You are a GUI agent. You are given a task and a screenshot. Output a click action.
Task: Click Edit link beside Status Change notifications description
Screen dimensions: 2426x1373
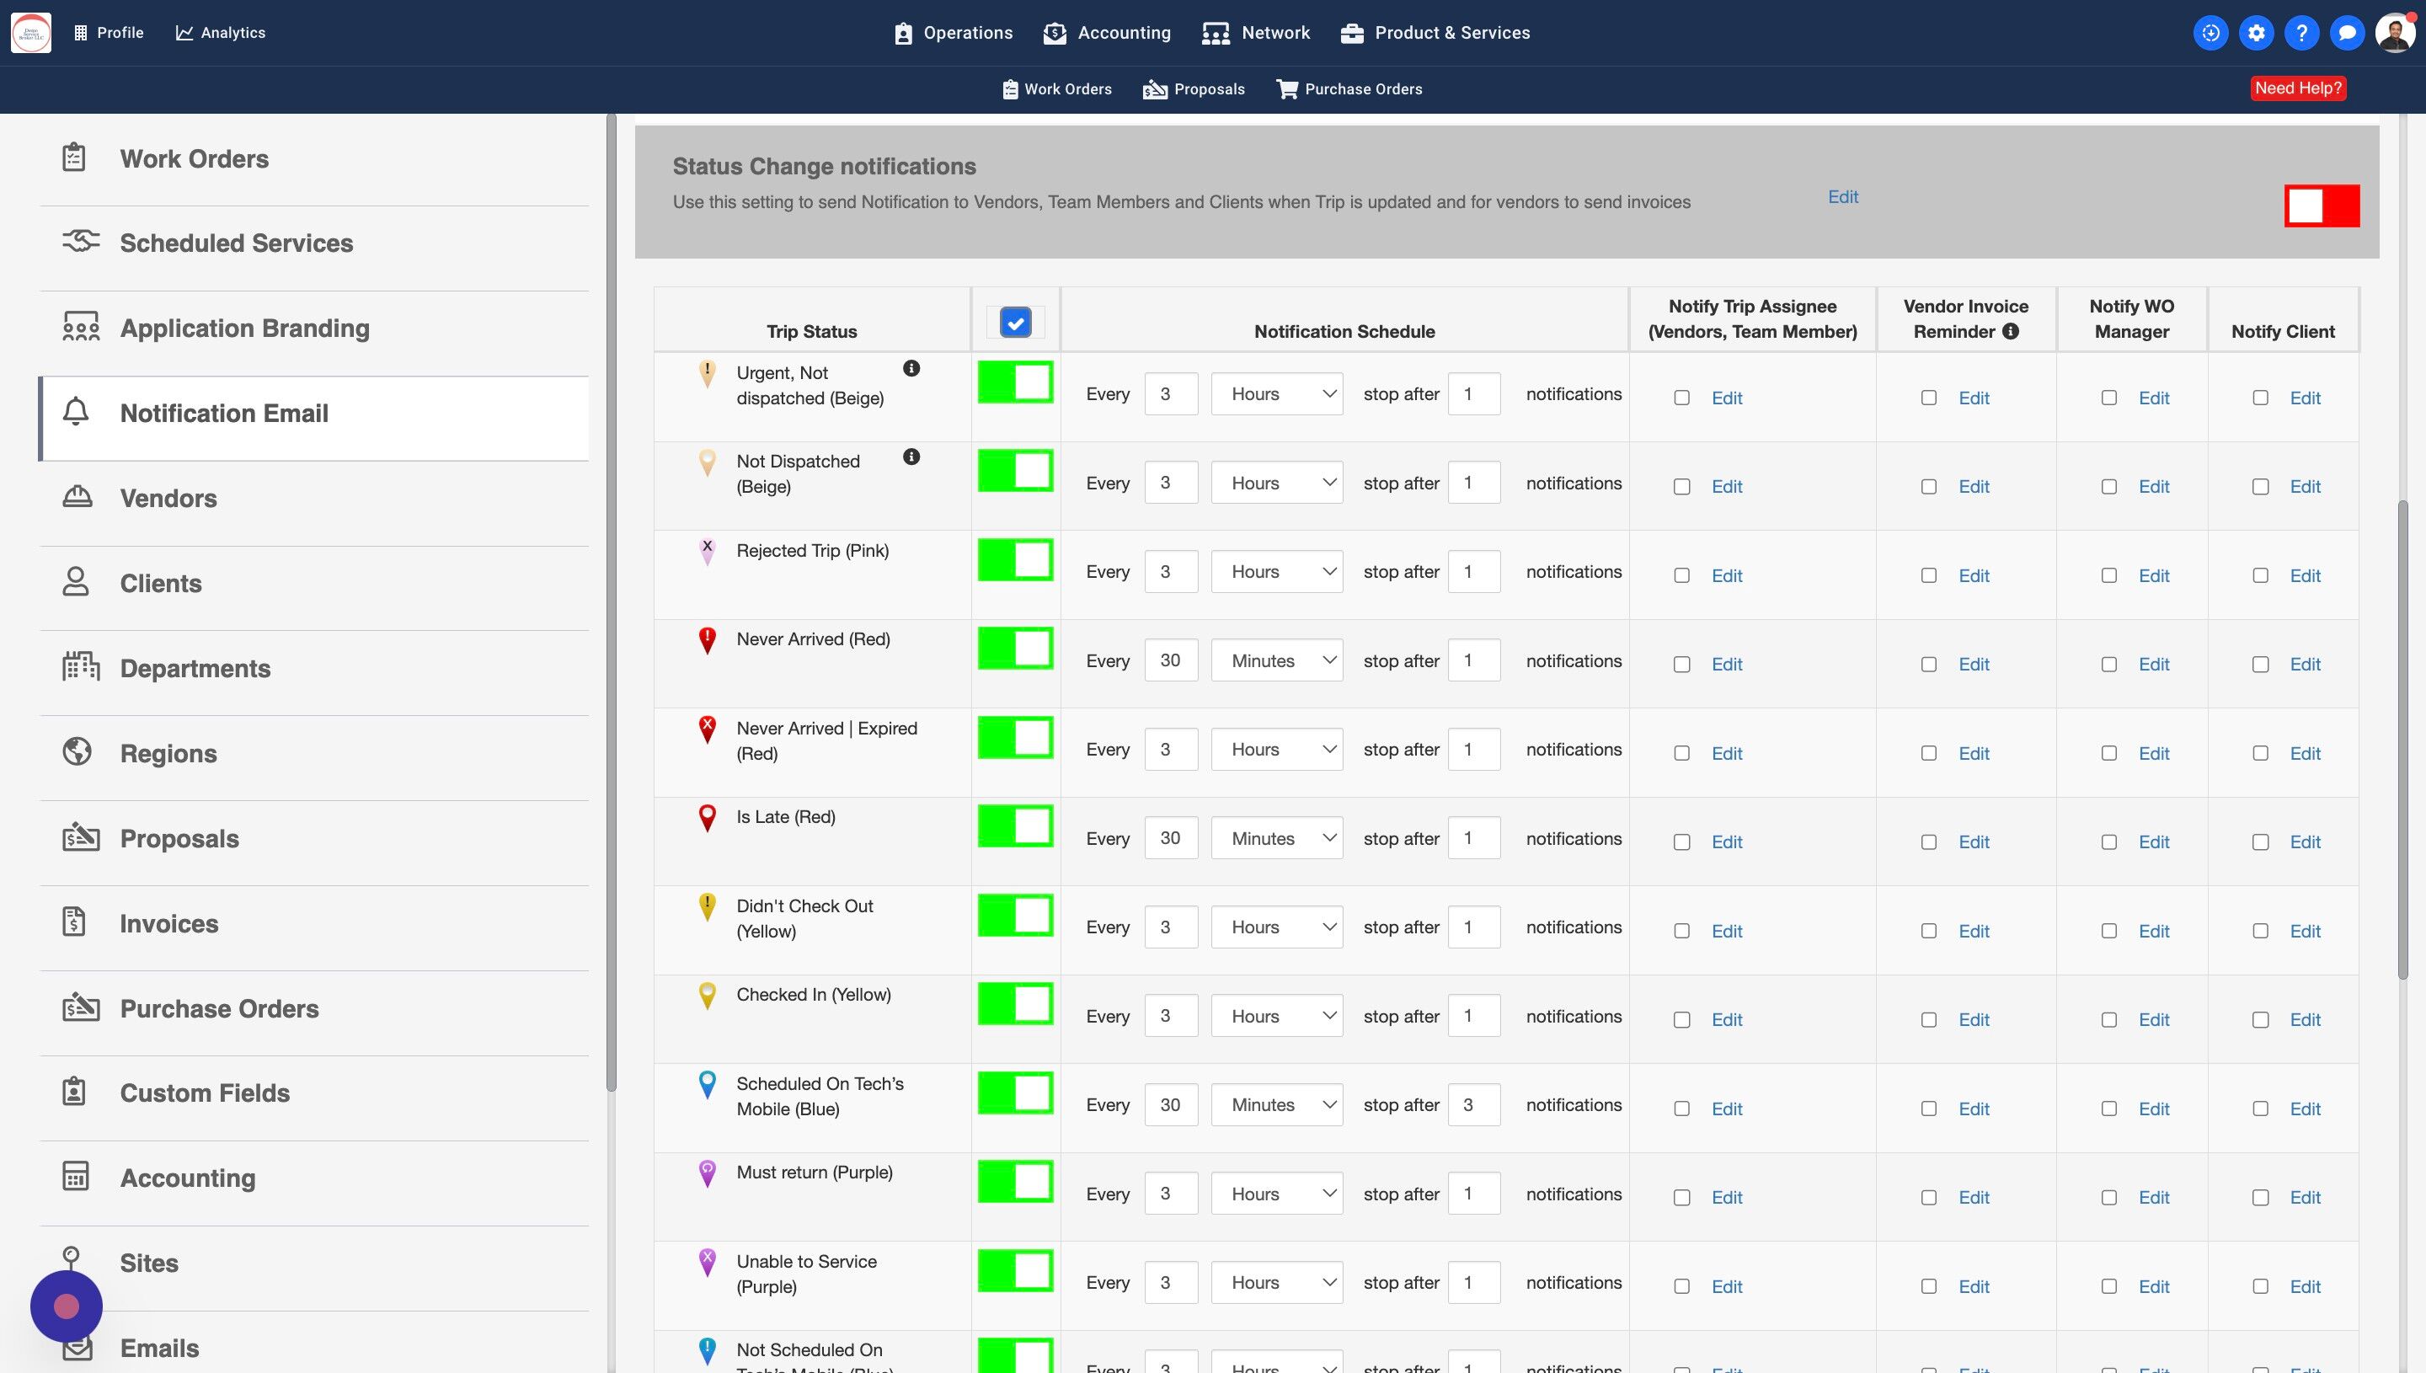[1842, 197]
